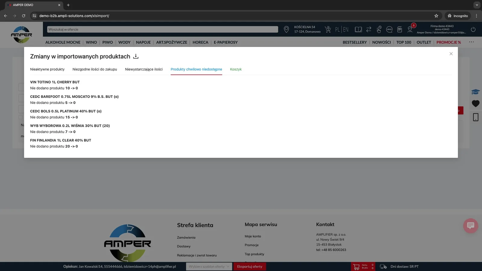Click the mobile phone sidebar icon
Image resolution: width=482 pixels, height=271 pixels.
476,117
